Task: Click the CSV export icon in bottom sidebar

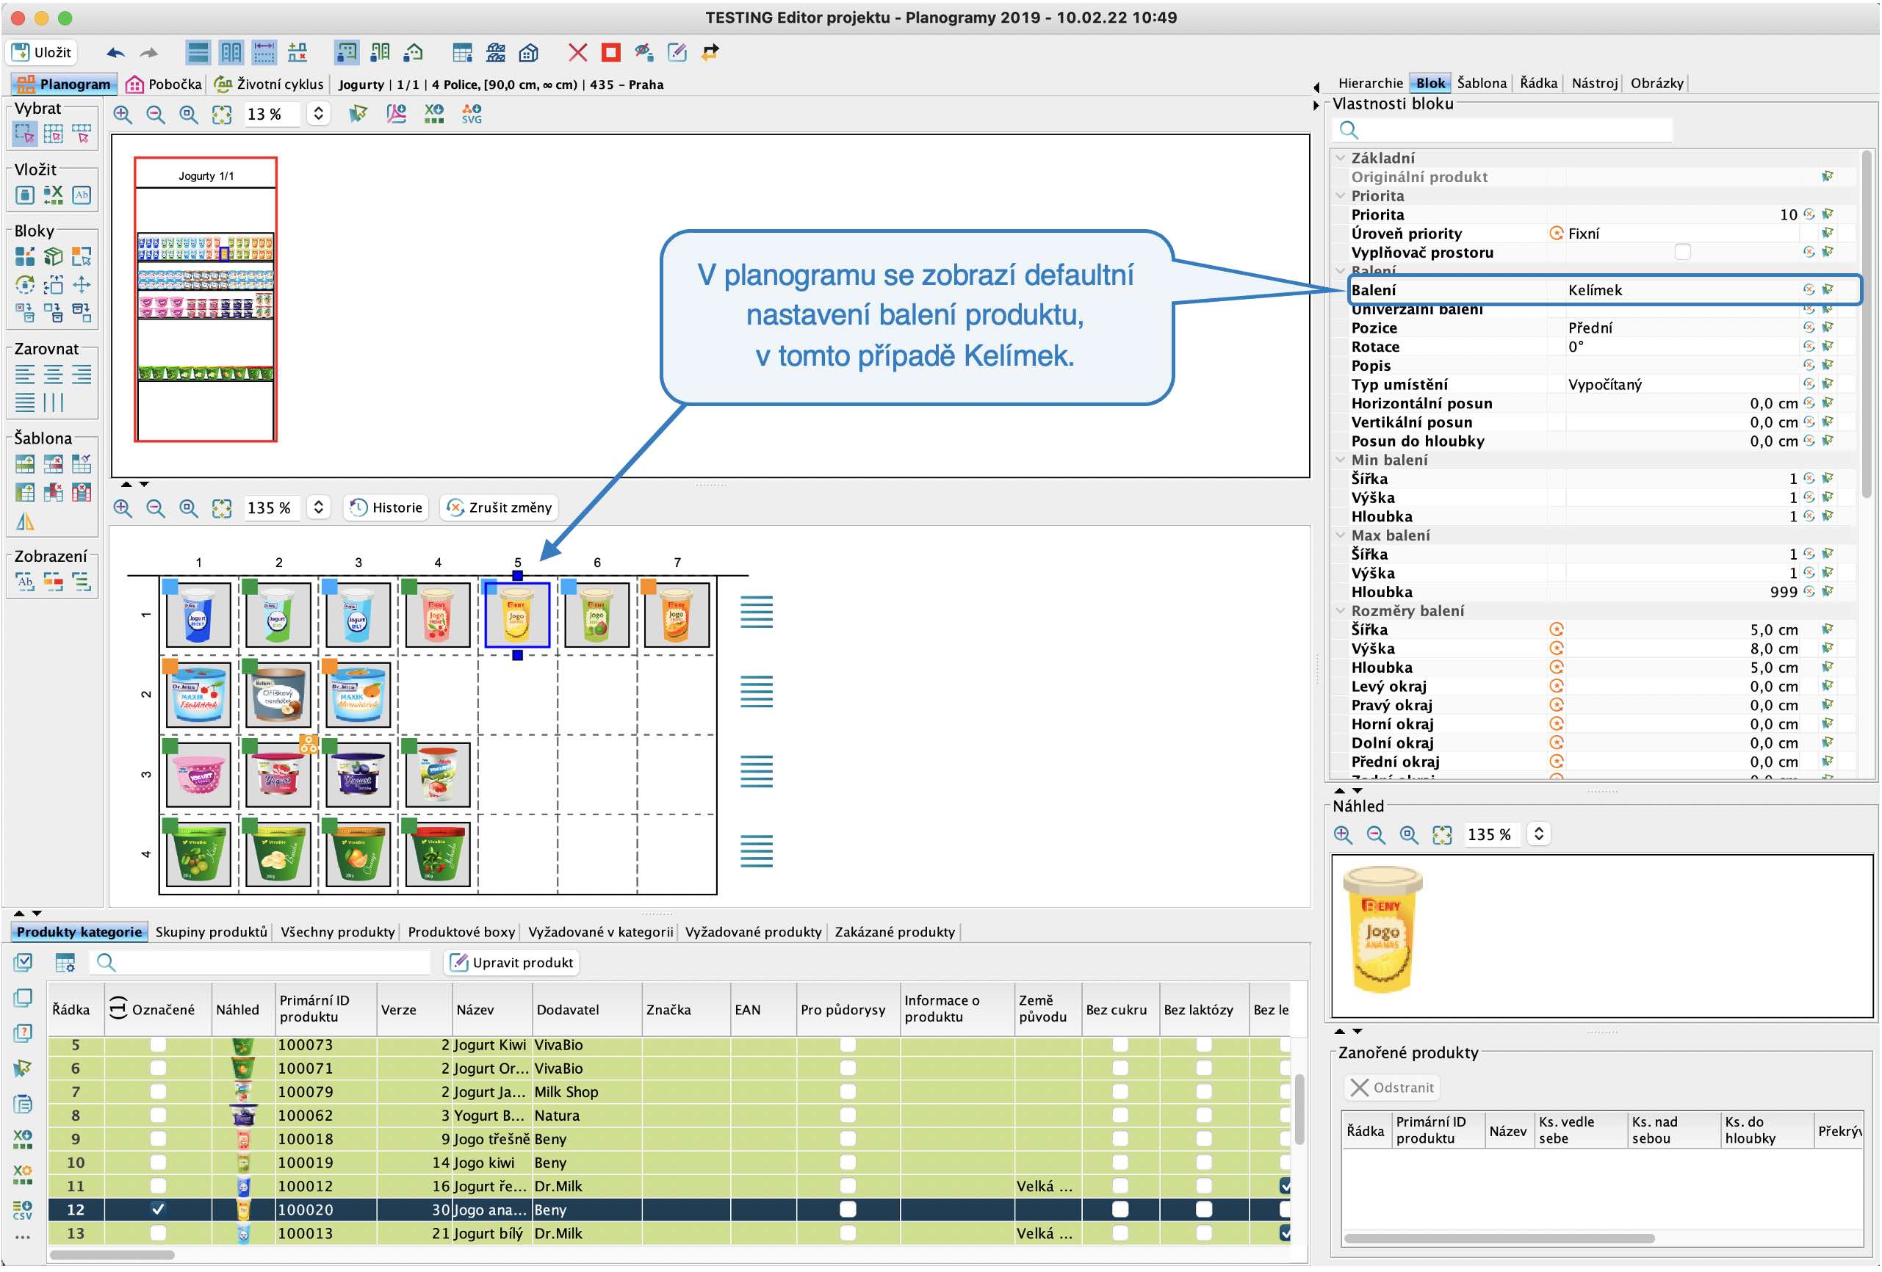Action: point(23,1209)
